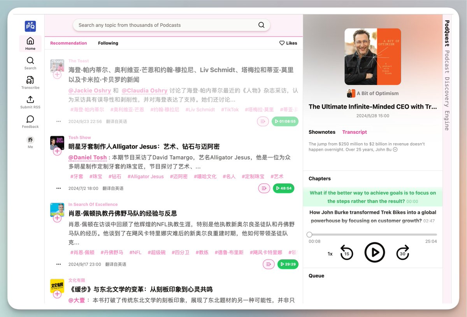
Task: Toggle follow on The Toast podcast
Action: click(x=57, y=74)
